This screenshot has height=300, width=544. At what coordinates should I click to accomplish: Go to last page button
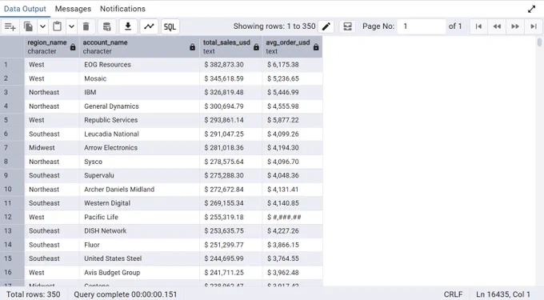(534, 26)
